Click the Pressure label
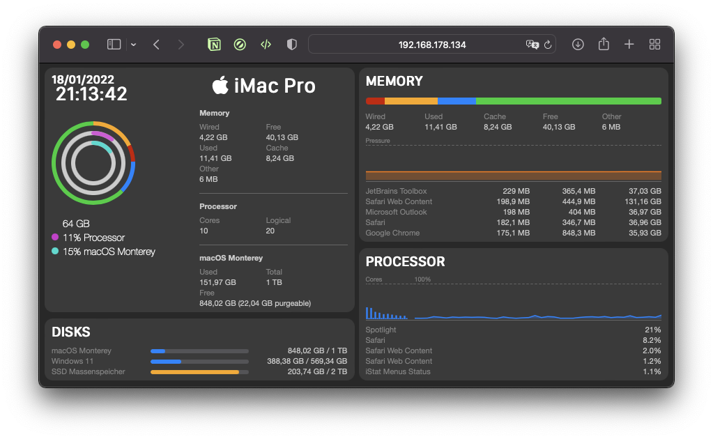 (x=378, y=141)
